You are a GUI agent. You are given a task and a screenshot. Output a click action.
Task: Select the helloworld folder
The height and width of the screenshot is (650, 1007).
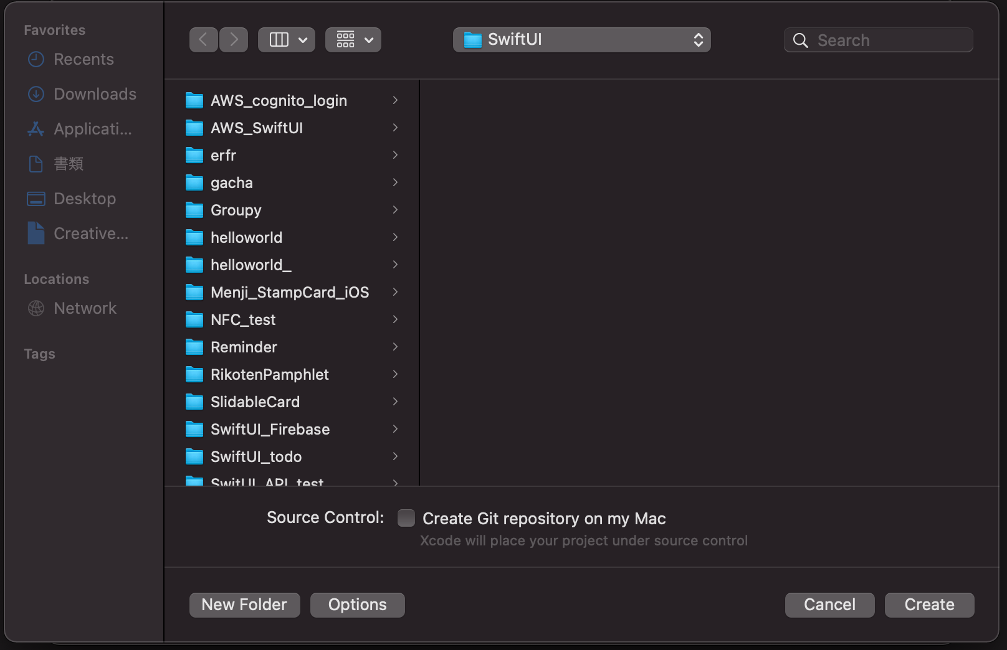tap(292, 237)
